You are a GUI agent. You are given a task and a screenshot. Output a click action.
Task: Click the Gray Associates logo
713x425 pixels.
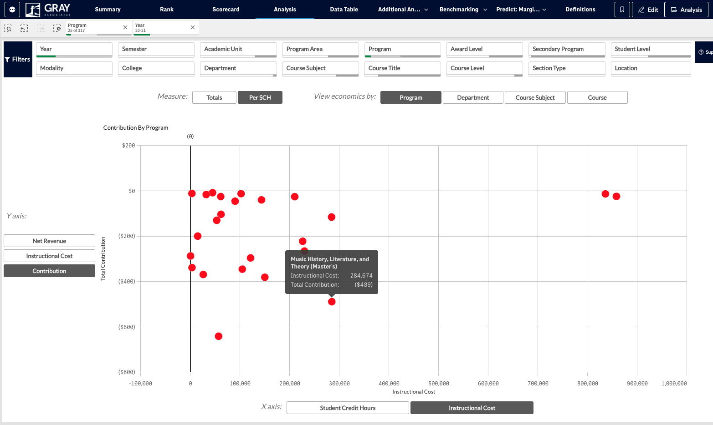point(48,10)
